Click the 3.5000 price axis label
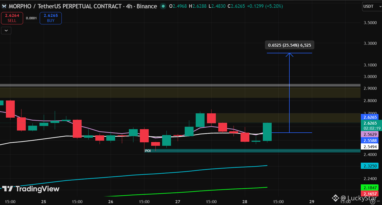The height and width of the screenshot is (205, 382). tap(370, 23)
